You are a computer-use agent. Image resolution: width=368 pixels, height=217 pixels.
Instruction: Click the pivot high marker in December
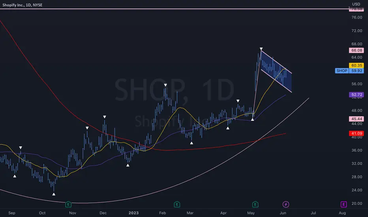[105, 117]
